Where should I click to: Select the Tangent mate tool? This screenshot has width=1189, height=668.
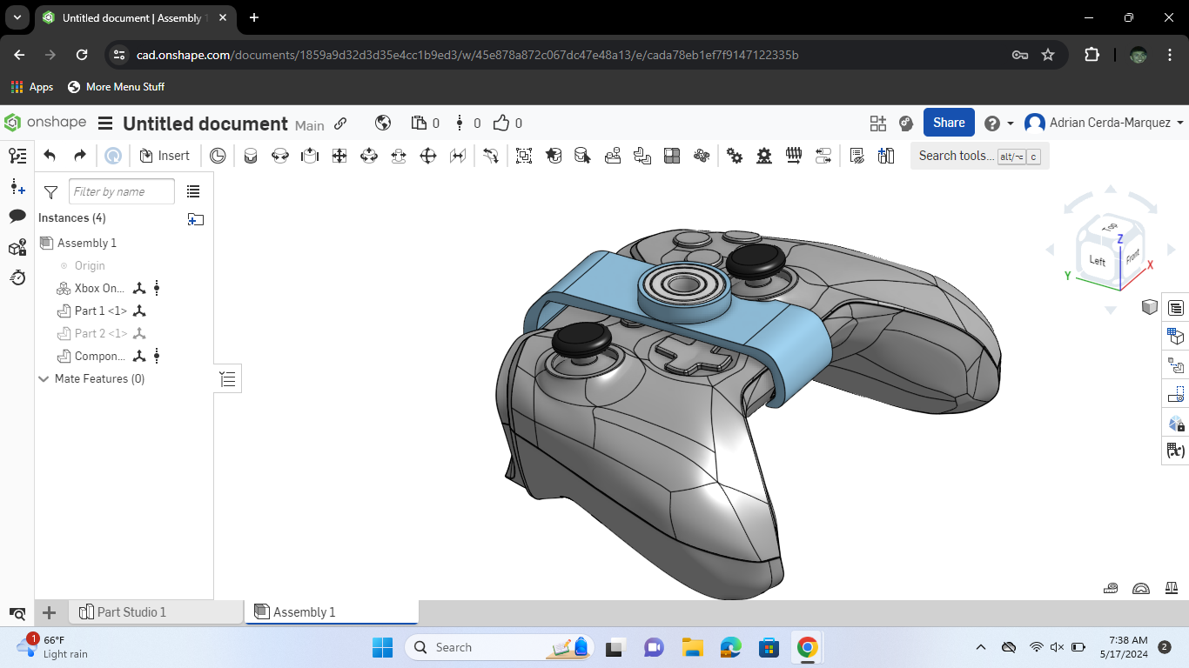pyautogui.click(x=492, y=156)
